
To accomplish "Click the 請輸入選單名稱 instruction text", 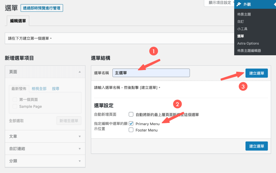I will coord(127,87).
